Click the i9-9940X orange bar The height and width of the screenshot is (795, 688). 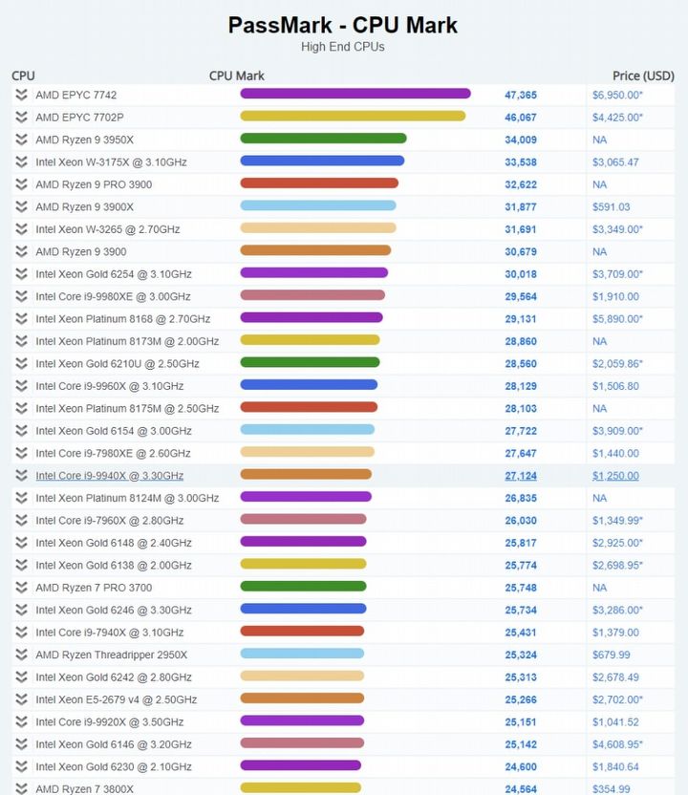point(306,474)
